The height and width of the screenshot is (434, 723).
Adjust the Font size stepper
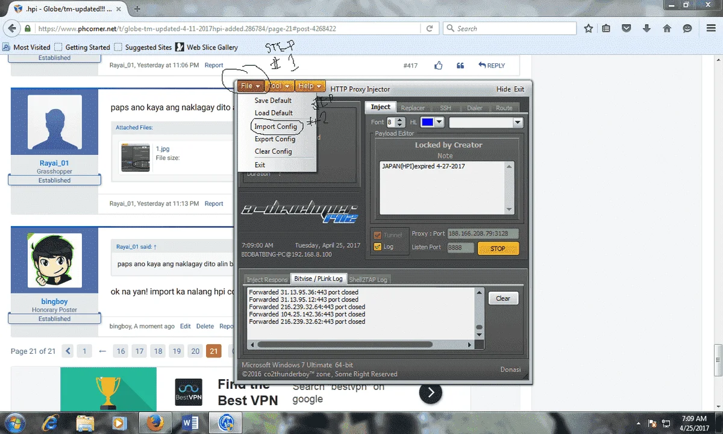(401, 122)
